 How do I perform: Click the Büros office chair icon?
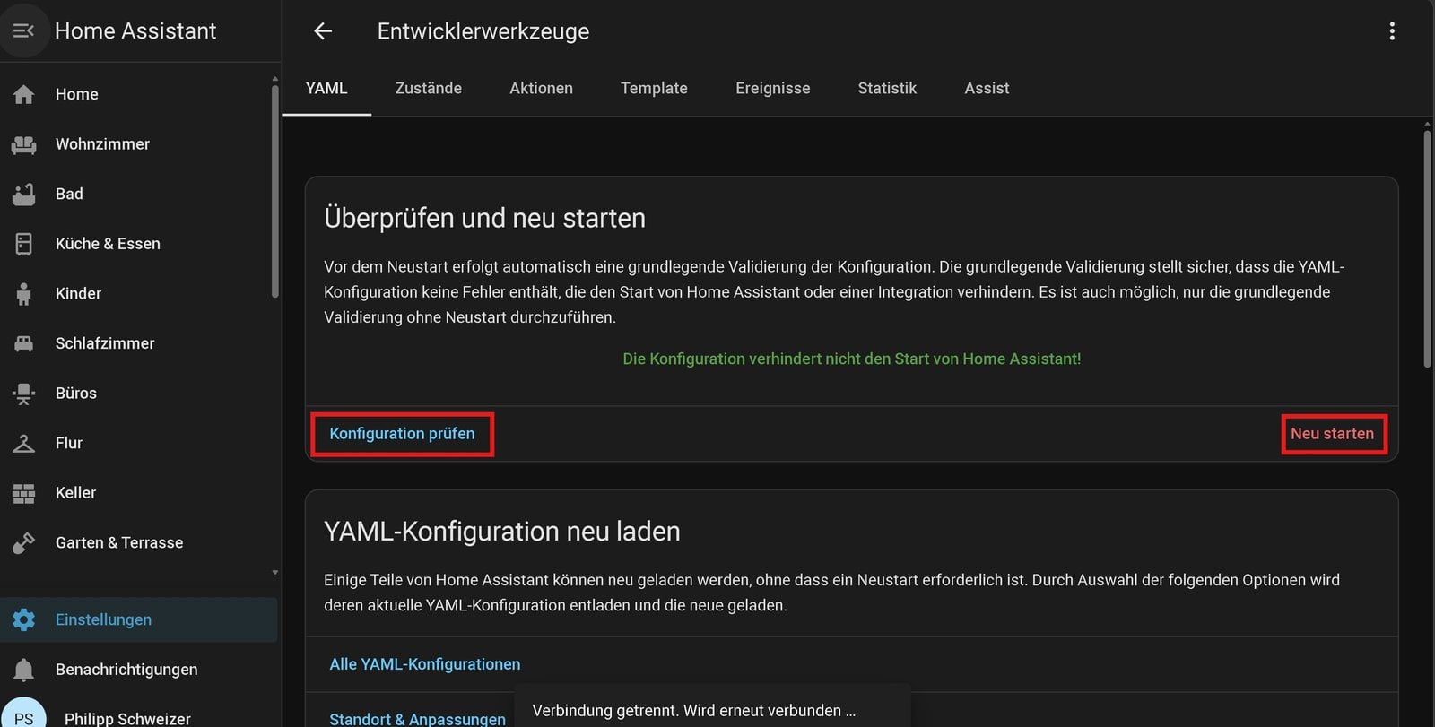[x=24, y=394]
